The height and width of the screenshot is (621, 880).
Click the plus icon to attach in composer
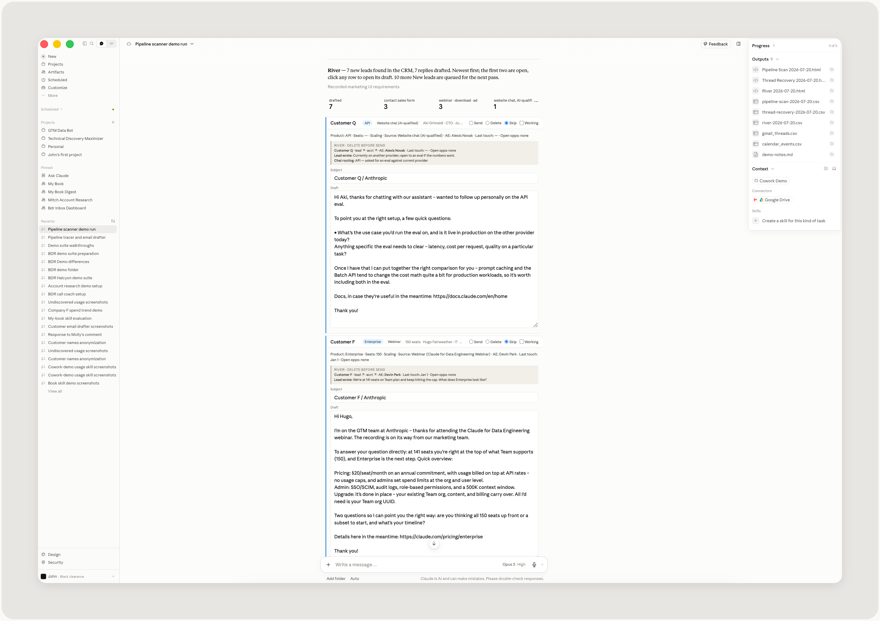[x=329, y=565]
